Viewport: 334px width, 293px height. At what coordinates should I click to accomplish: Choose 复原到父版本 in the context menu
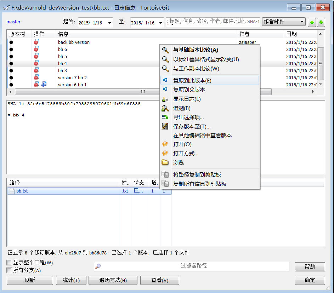[210, 90]
